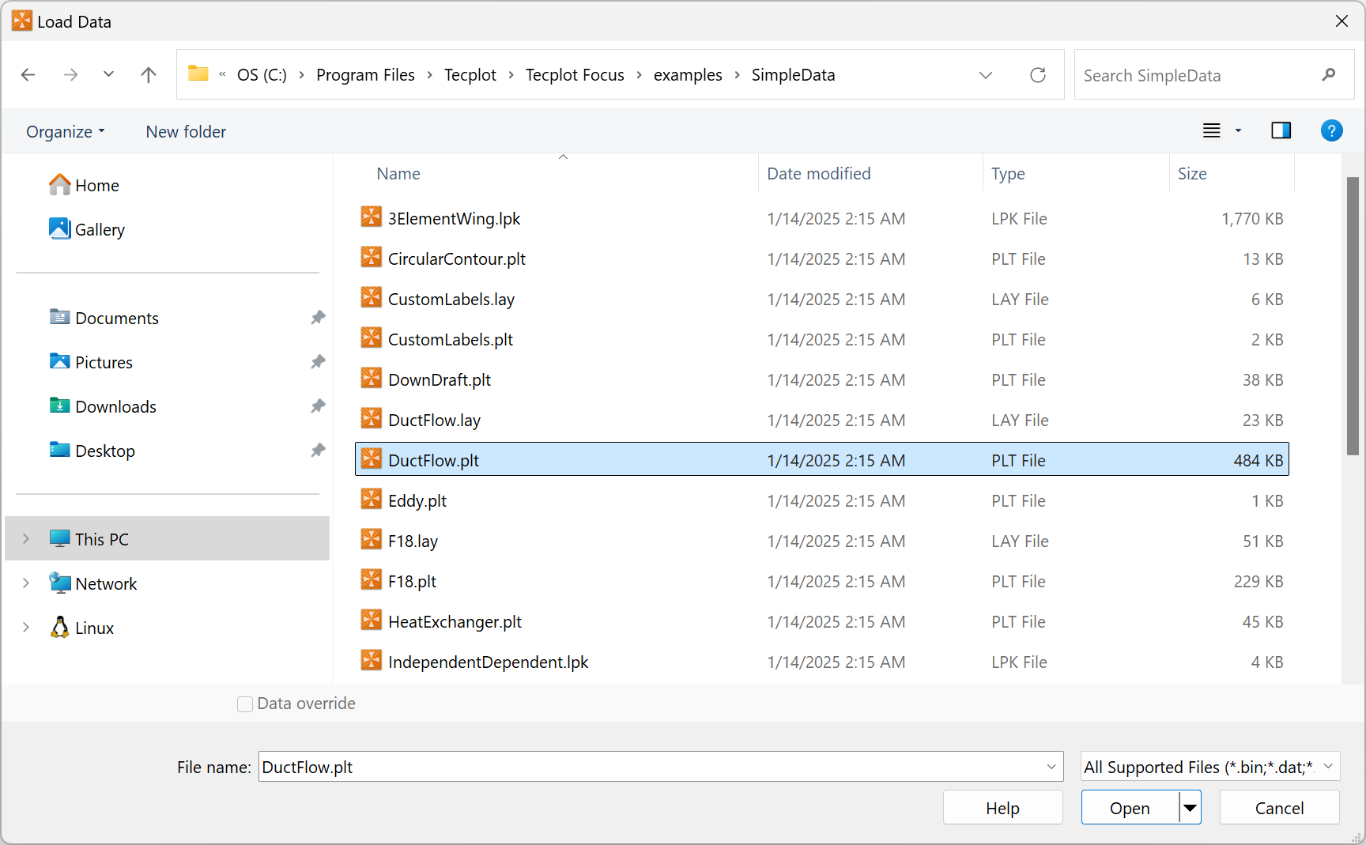Select CircularContour.plt file icon
Screen dimensions: 1366x845
tap(371, 257)
